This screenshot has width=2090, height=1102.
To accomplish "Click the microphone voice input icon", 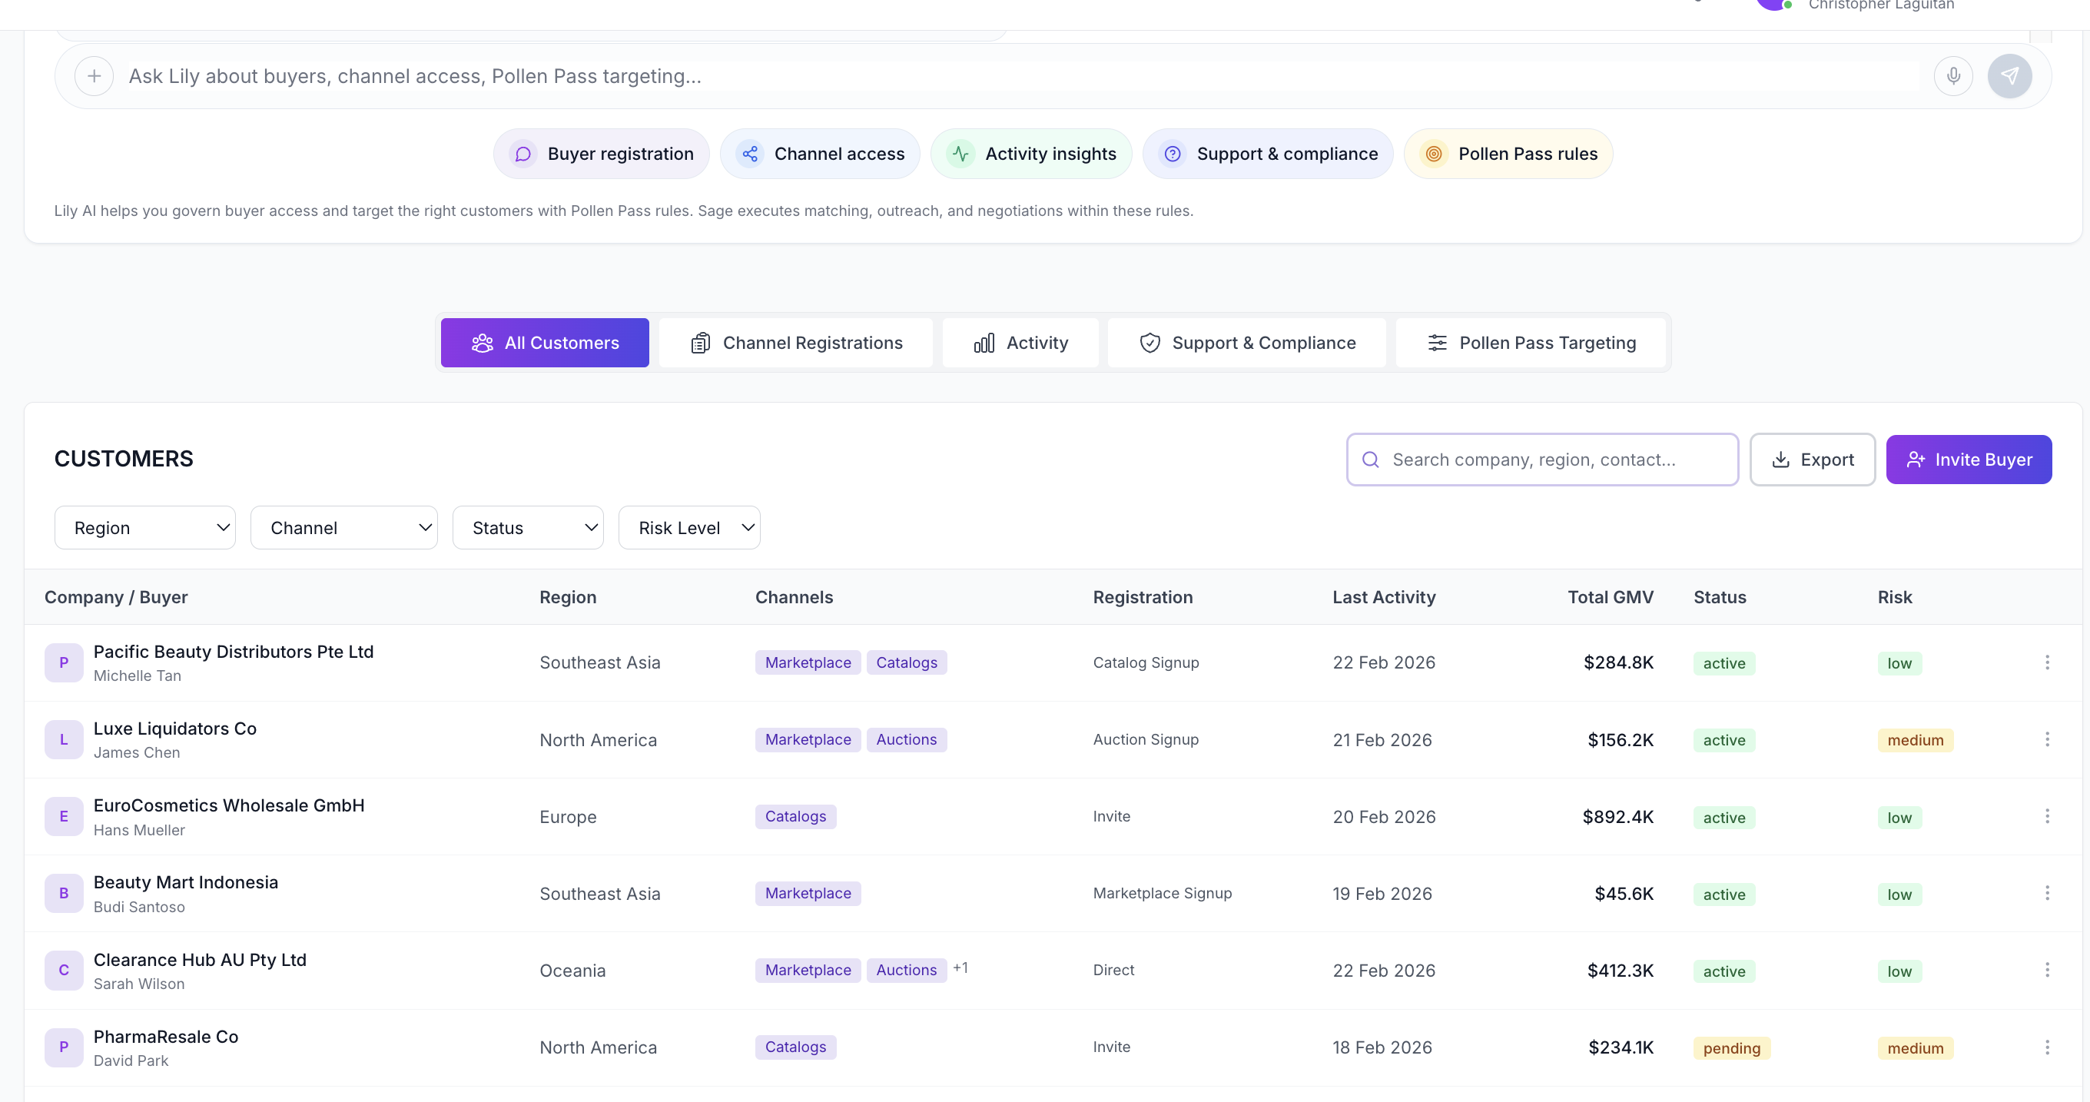I will (x=1953, y=76).
